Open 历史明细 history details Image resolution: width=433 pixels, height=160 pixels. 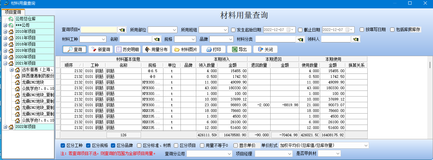[x=127, y=49]
